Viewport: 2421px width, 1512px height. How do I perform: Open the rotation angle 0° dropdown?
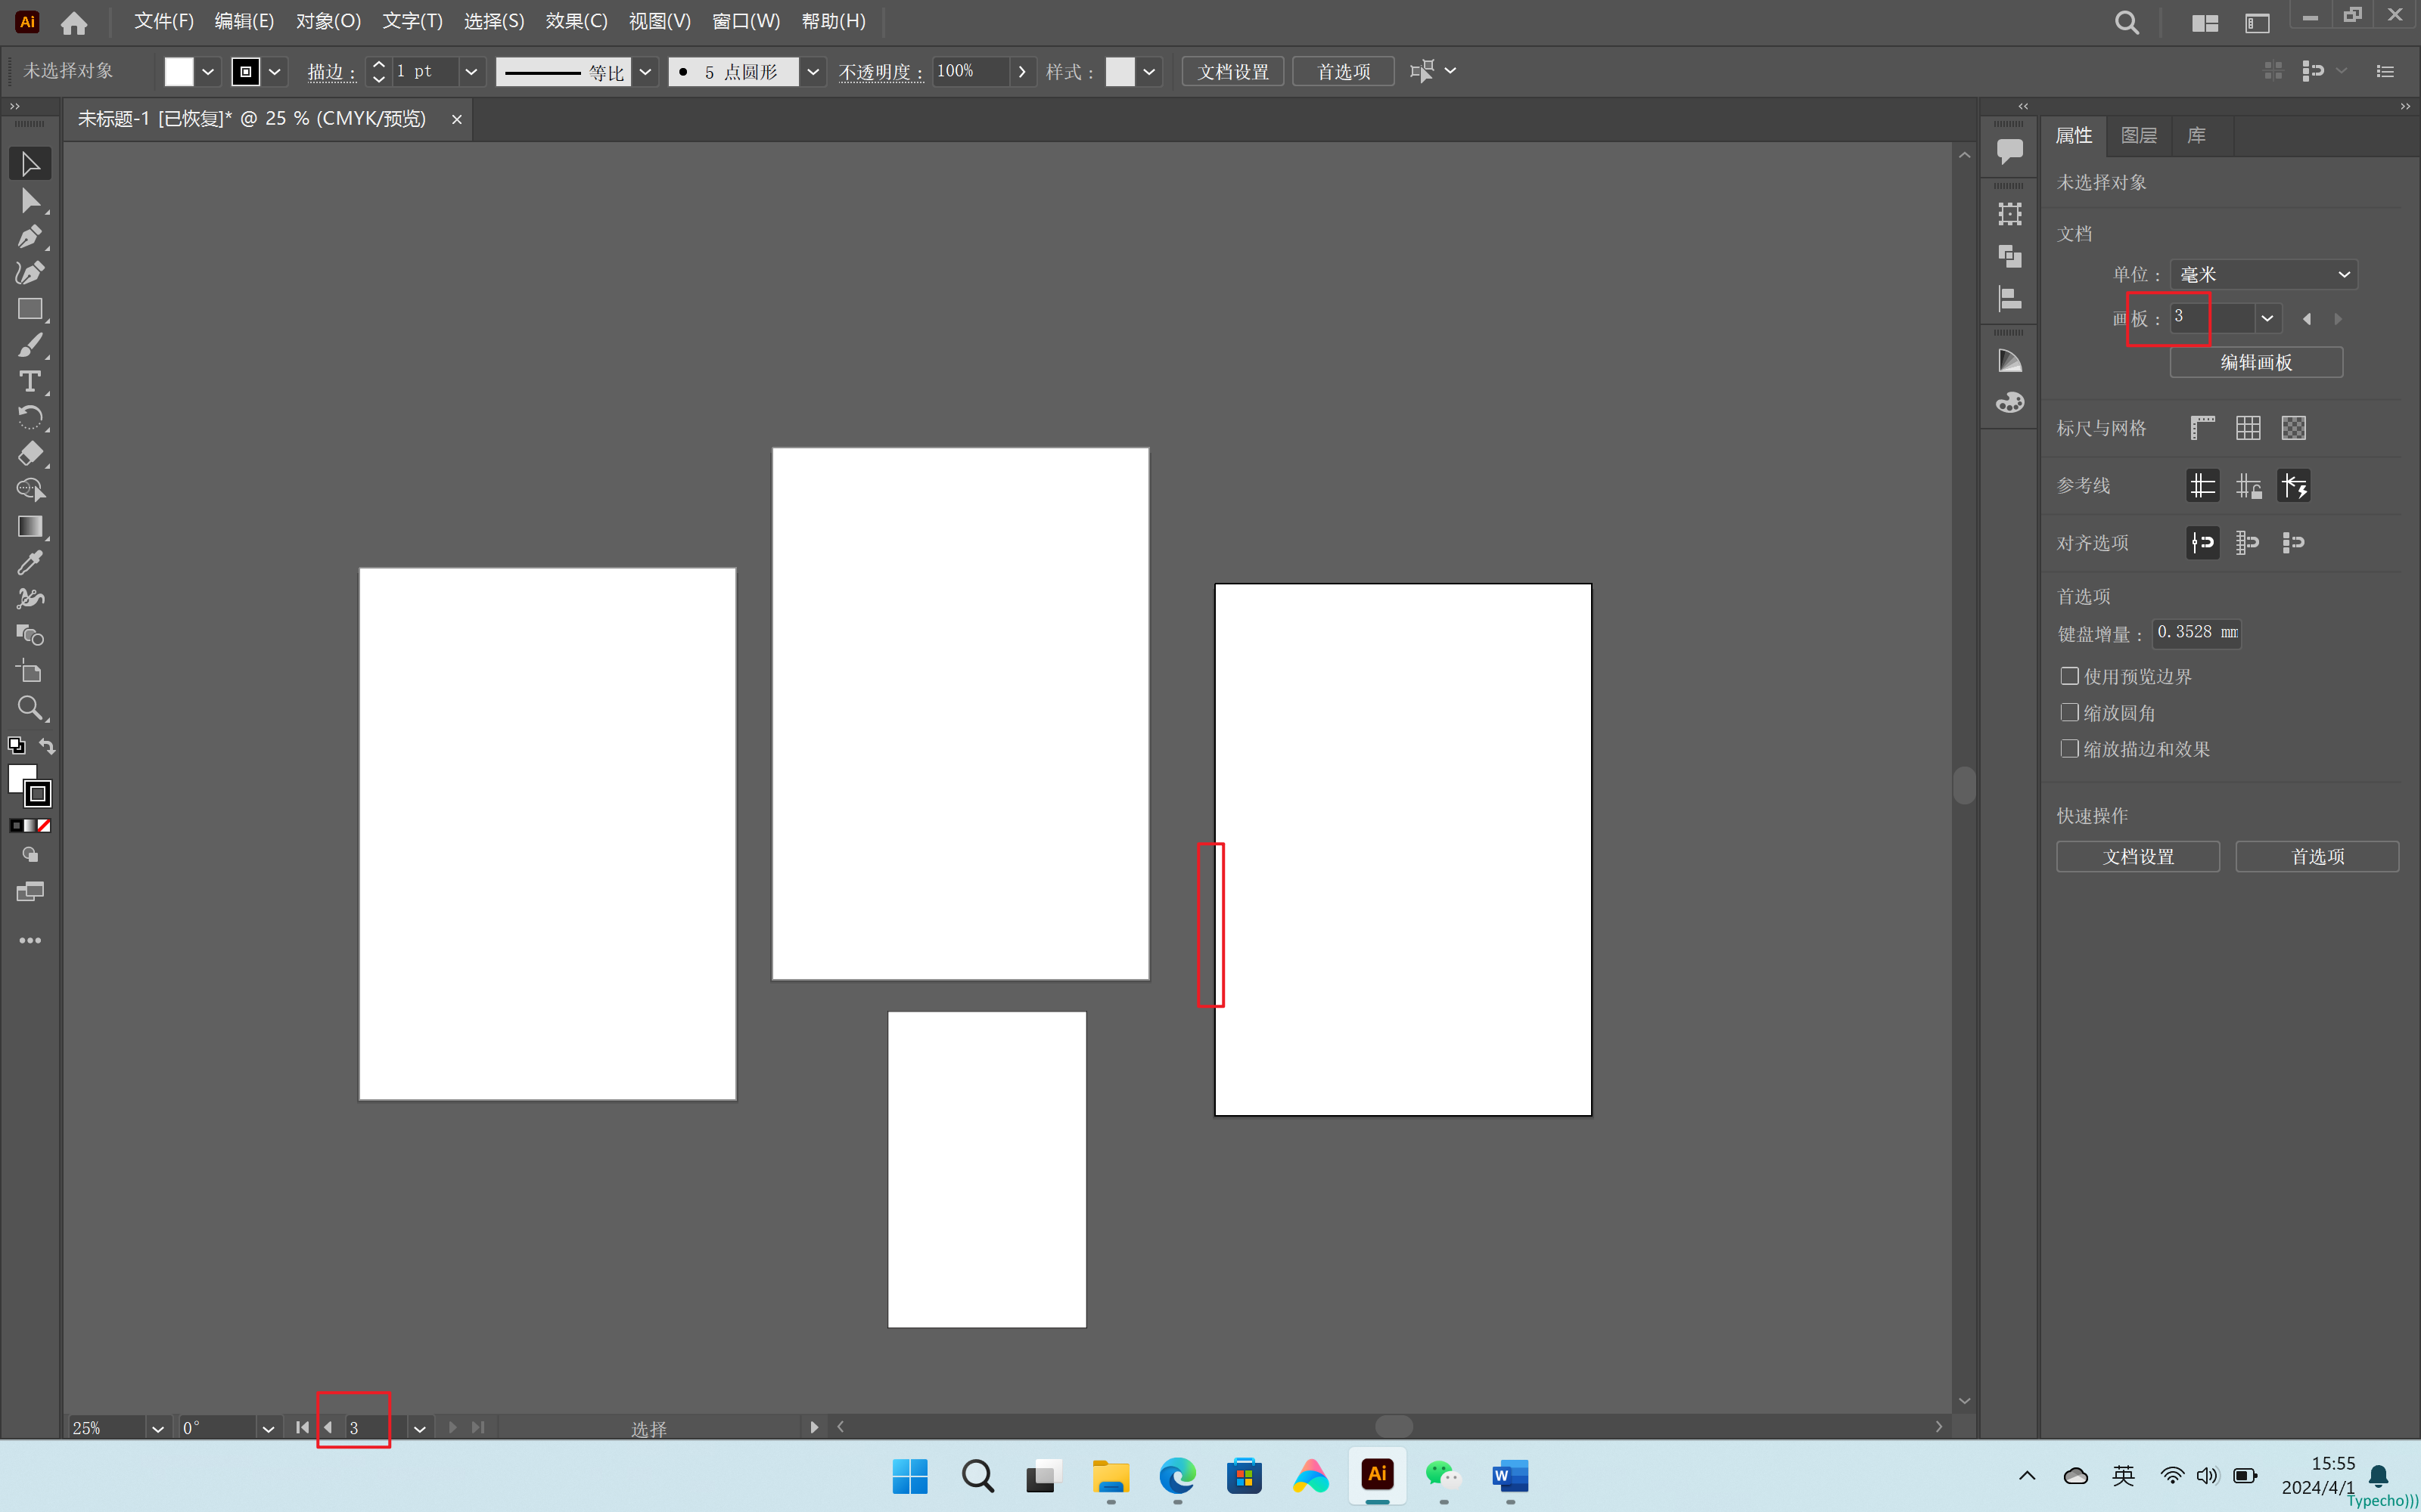point(267,1428)
